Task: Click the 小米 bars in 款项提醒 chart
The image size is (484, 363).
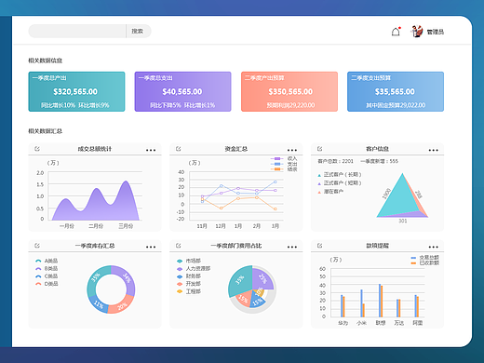Action: [x=362, y=303]
